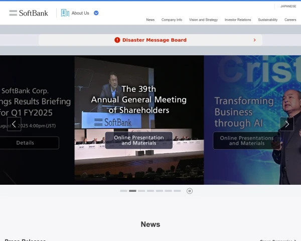
Task: Click the red alert exclamation icon
Action: 117,40
